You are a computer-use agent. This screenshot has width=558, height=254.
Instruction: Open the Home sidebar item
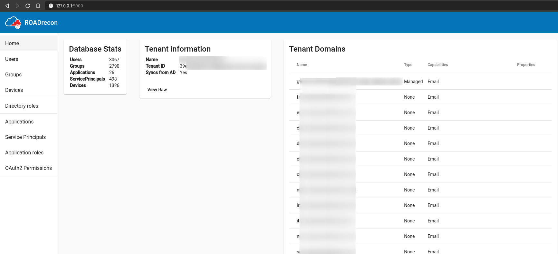click(x=12, y=44)
